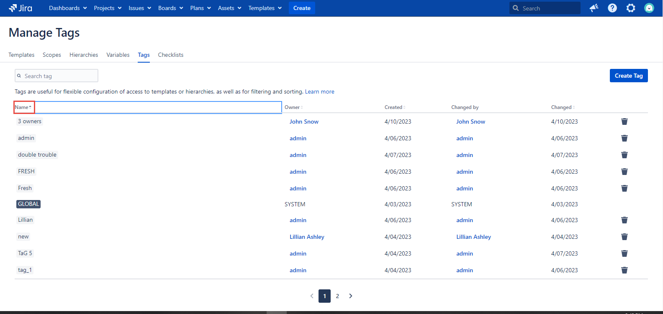Delete the 'Fresh' tag created 4/06/2023
The width and height of the screenshot is (663, 314).
(x=624, y=188)
